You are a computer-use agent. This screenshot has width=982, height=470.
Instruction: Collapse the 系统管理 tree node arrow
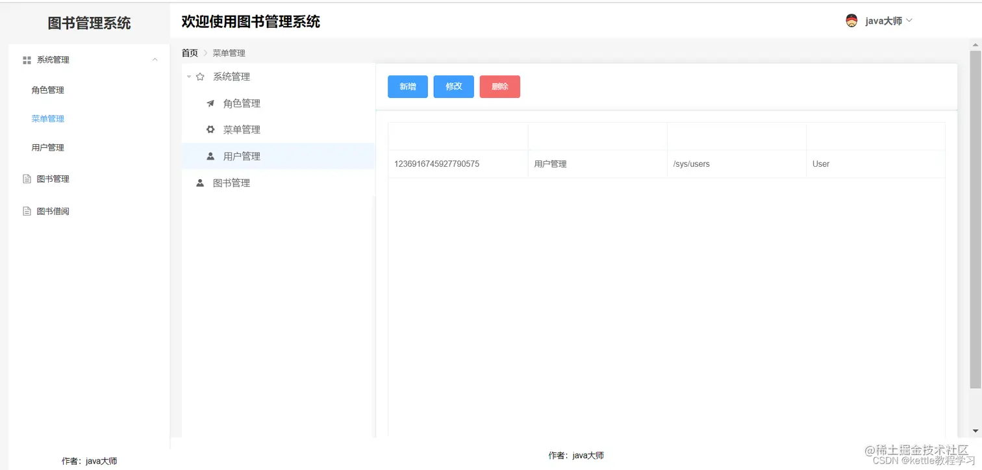click(x=188, y=76)
